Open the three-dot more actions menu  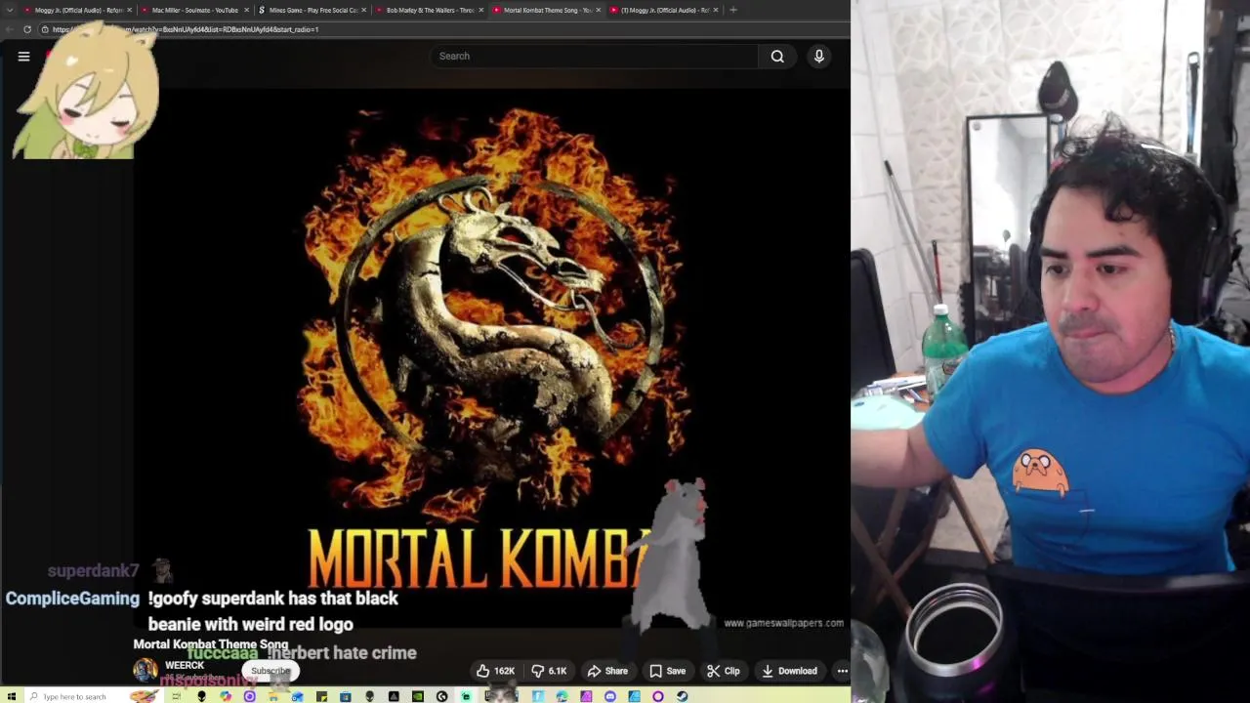coord(842,671)
